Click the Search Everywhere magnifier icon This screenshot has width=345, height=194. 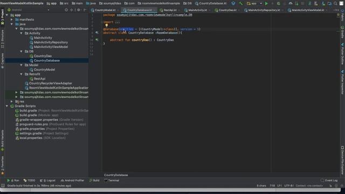pyautogui.click(x=335, y=3)
